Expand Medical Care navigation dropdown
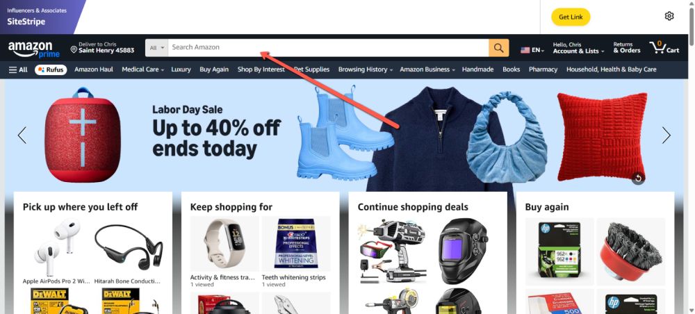695x314 pixels. (142, 69)
